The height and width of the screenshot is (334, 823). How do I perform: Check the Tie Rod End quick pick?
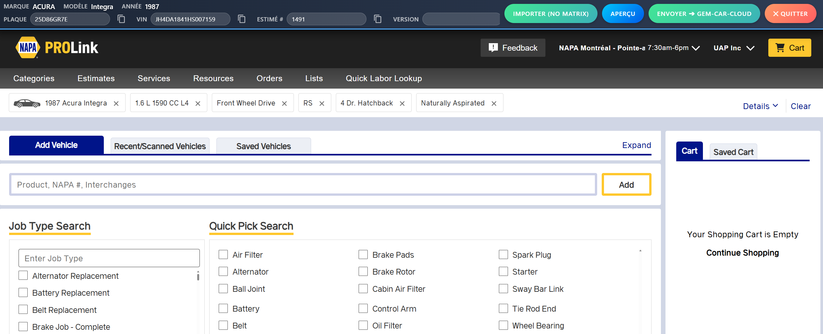(x=503, y=308)
